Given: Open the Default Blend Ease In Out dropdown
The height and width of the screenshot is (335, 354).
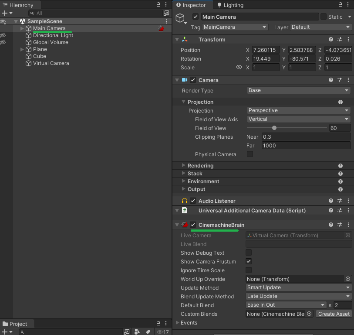Looking at the screenshot, I should (286, 305).
